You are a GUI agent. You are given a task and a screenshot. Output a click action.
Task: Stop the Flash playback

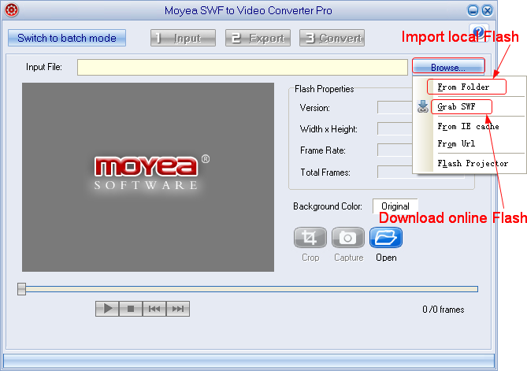131,309
